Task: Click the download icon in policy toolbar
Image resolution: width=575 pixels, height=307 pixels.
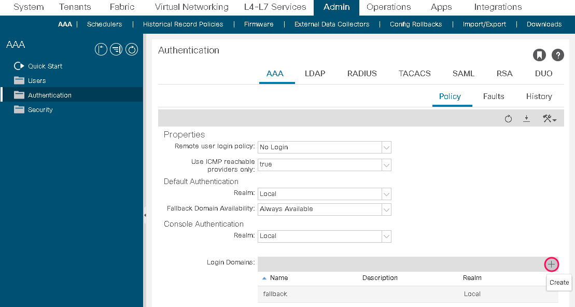Action: [x=526, y=118]
